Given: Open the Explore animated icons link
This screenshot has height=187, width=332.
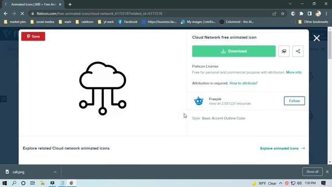Looking at the screenshot, I should pos(282,149).
